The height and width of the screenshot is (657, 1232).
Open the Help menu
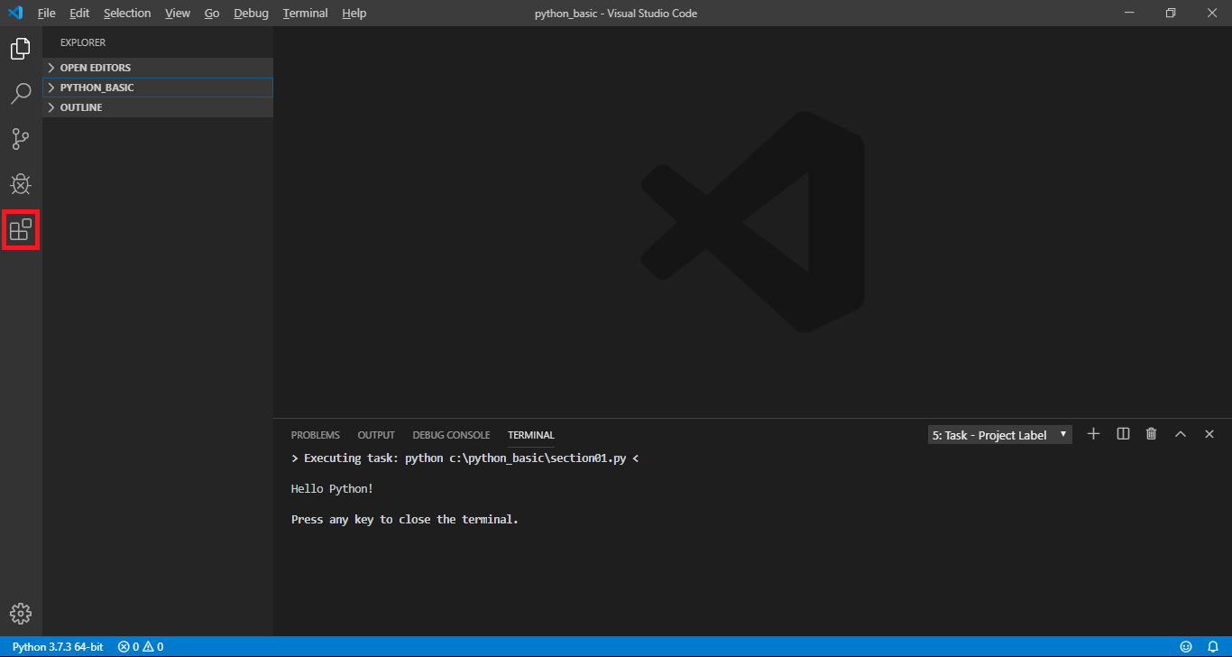[354, 14]
